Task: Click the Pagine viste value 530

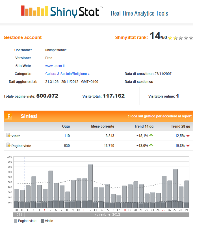Action: [x=67, y=146]
